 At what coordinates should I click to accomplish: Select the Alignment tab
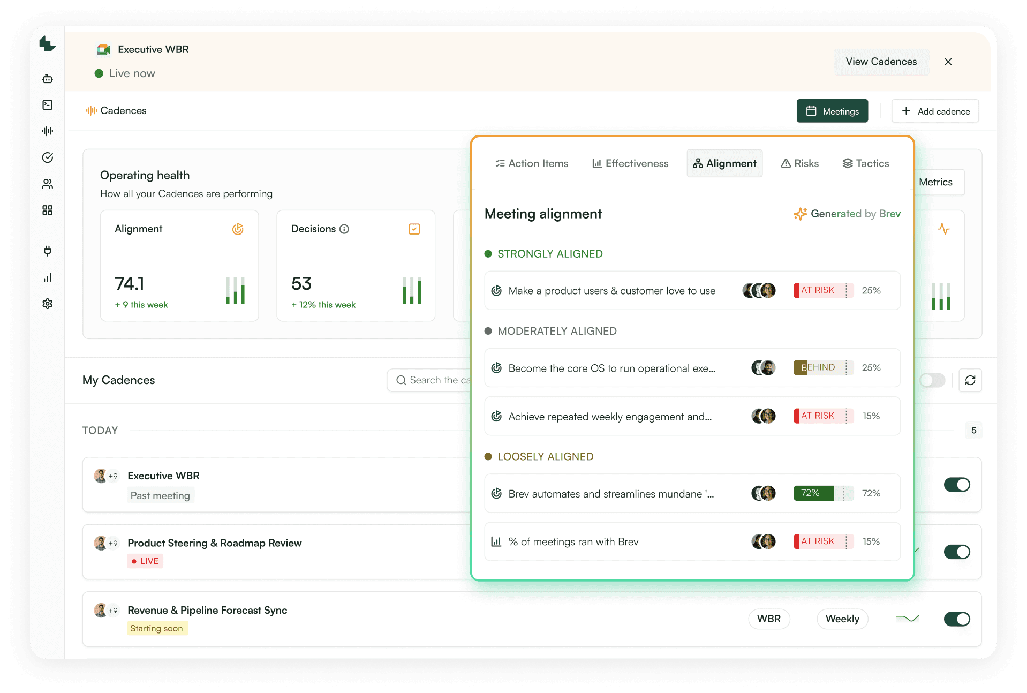click(x=724, y=163)
